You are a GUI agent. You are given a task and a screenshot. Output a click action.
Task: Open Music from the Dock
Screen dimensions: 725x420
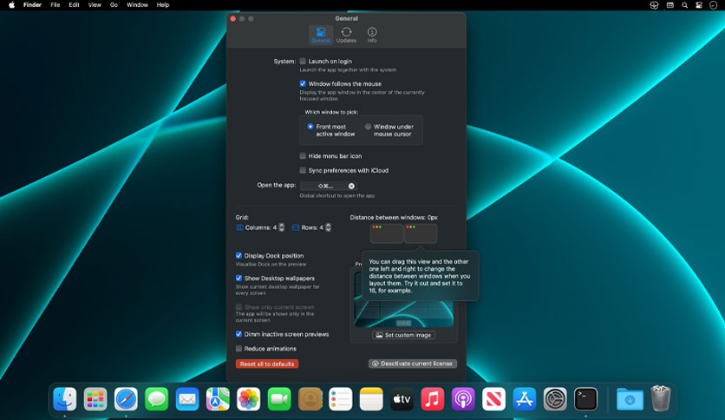pos(433,398)
